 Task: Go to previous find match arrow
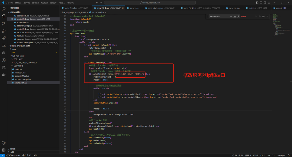click(x=256, y=16)
